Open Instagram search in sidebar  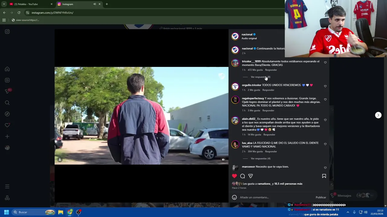pos(7,103)
